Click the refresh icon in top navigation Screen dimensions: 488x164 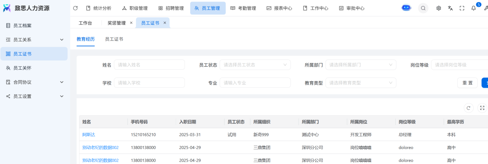(75, 8)
